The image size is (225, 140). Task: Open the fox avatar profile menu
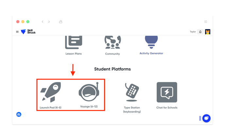(x=208, y=32)
